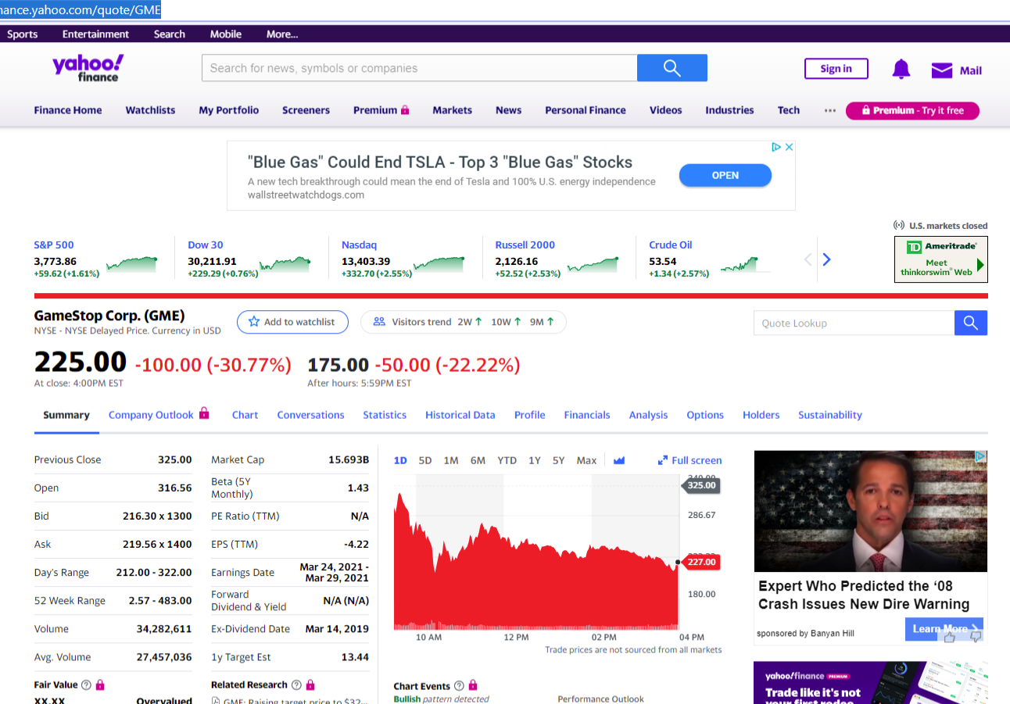
Task: Click the Chart Events help question icon
Action: coord(459,686)
